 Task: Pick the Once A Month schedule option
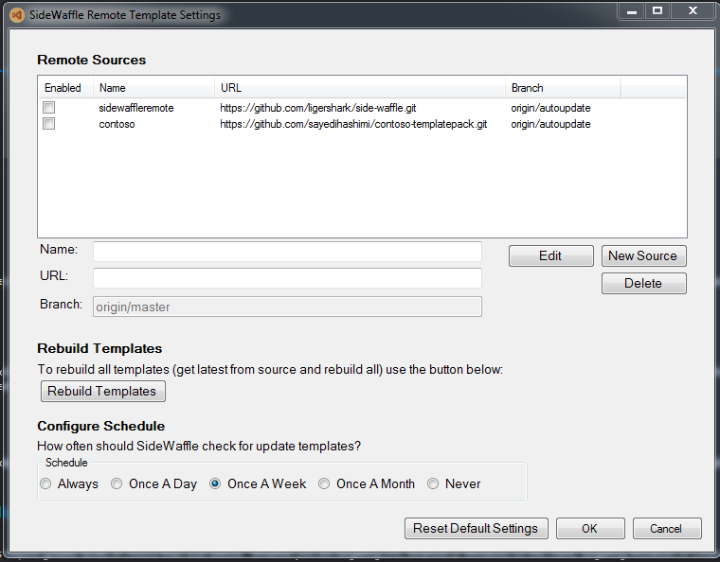324,483
